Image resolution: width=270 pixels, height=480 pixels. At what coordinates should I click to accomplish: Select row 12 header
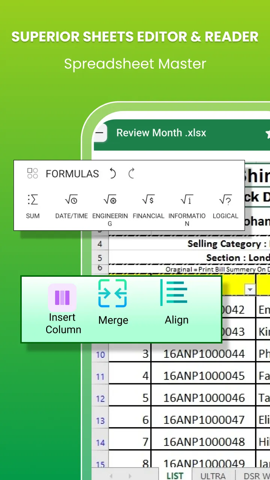pyautogui.click(x=100, y=398)
